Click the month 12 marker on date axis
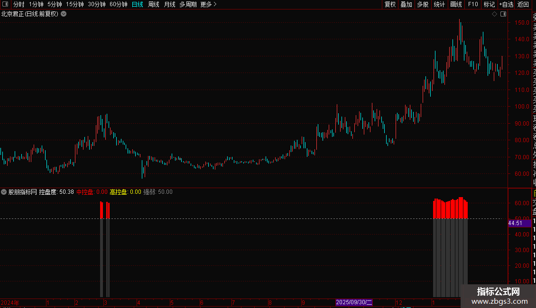Viewport: 536px width, 308px height. tap(399, 302)
